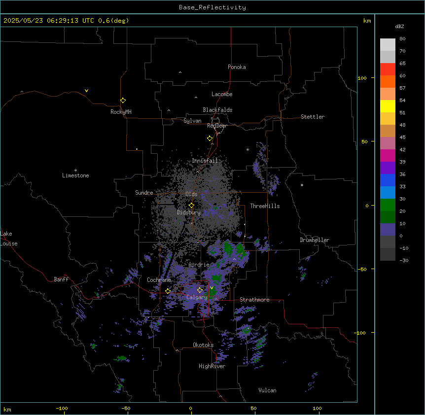
Task: Select the HighRiver label
Action: pos(212,366)
